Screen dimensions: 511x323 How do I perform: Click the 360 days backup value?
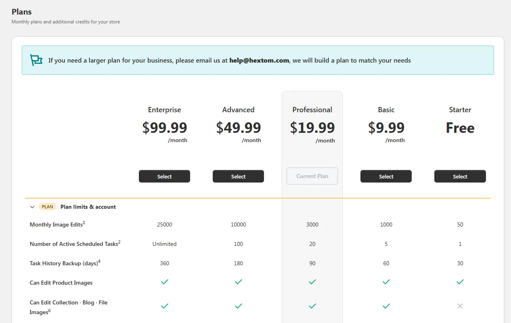(x=164, y=263)
